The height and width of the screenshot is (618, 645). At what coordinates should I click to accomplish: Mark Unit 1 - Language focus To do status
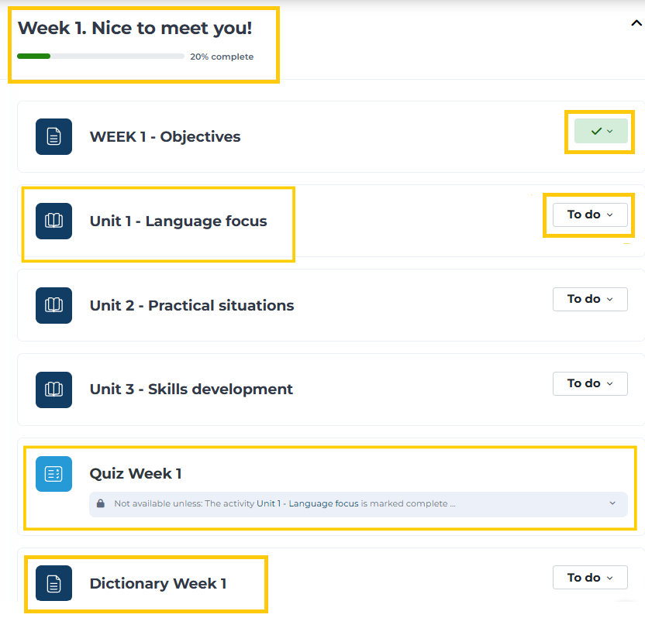click(590, 215)
